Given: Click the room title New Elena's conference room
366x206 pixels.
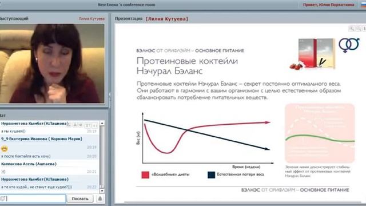Looking at the screenshot, I should pos(126,5).
